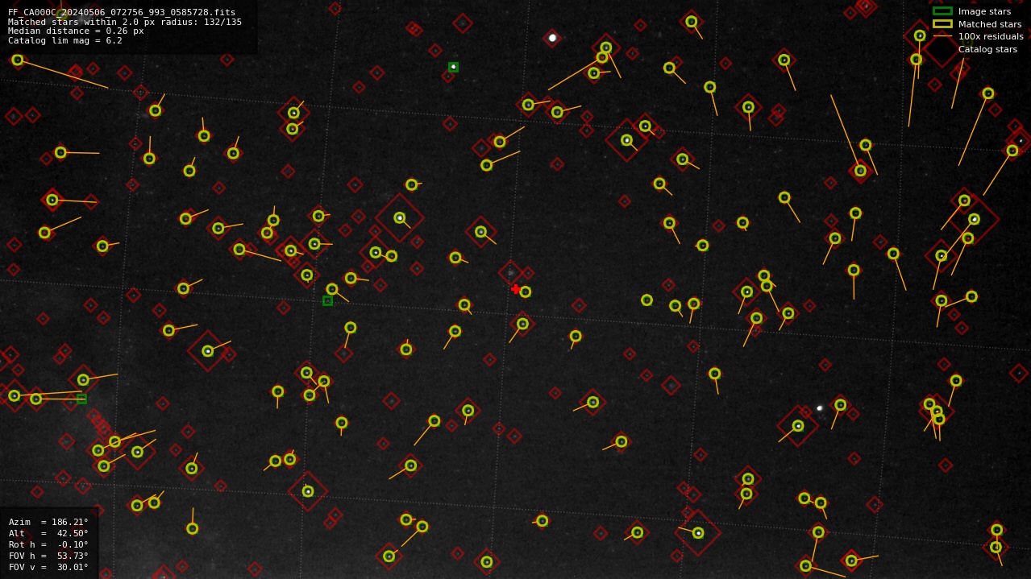This screenshot has height=579, width=1031.
Task: Click the '100x residuals' legend label
Action: pos(991,36)
